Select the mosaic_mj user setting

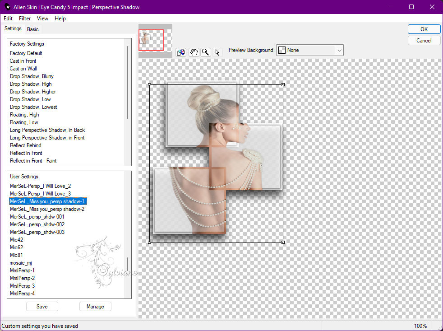pyautogui.click(x=21, y=262)
